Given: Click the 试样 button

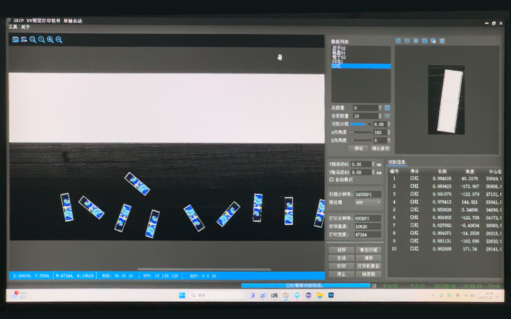Looking at the screenshot, I should (341, 249).
